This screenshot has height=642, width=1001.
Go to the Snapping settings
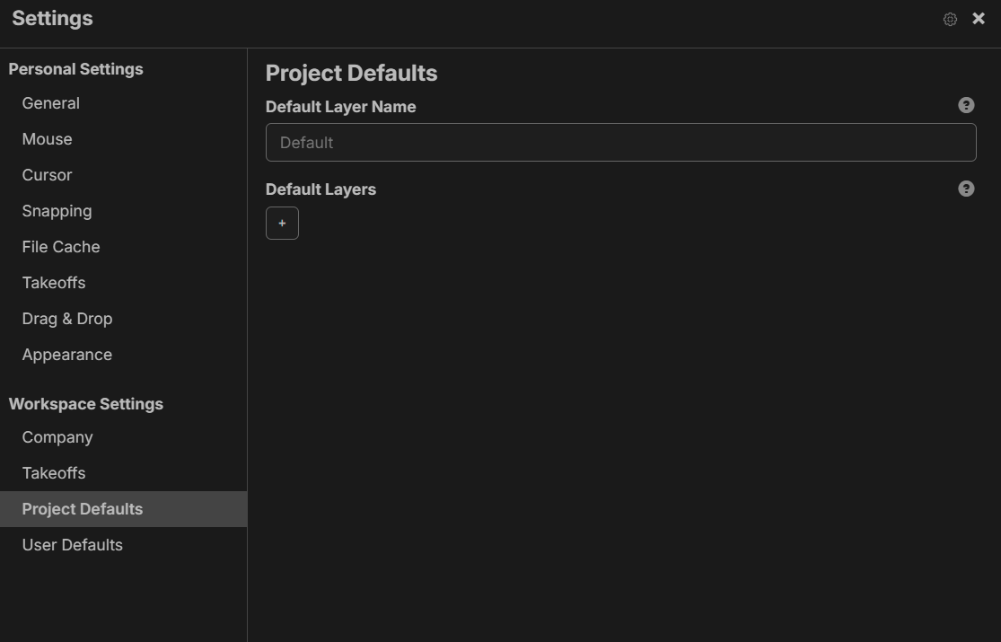pyautogui.click(x=123, y=211)
